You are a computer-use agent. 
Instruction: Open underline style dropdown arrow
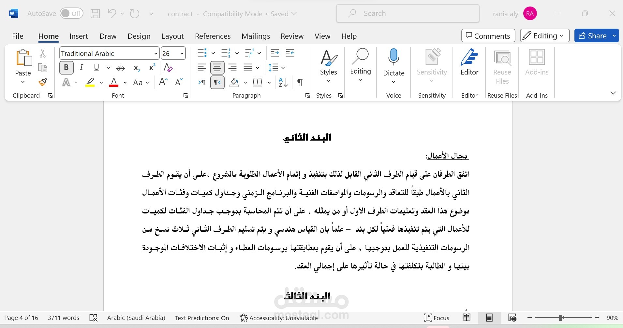coord(108,68)
